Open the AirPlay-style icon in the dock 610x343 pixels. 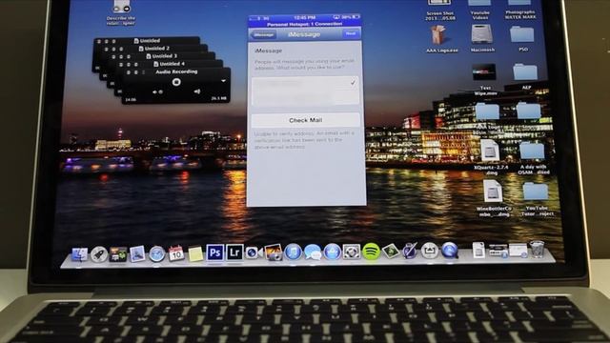[x=430, y=251]
